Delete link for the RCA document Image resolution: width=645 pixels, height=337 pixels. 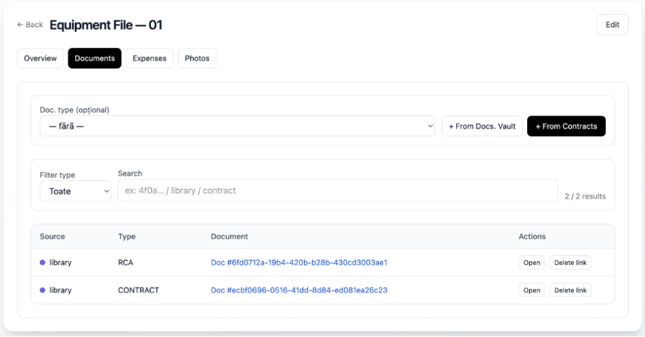(x=570, y=263)
